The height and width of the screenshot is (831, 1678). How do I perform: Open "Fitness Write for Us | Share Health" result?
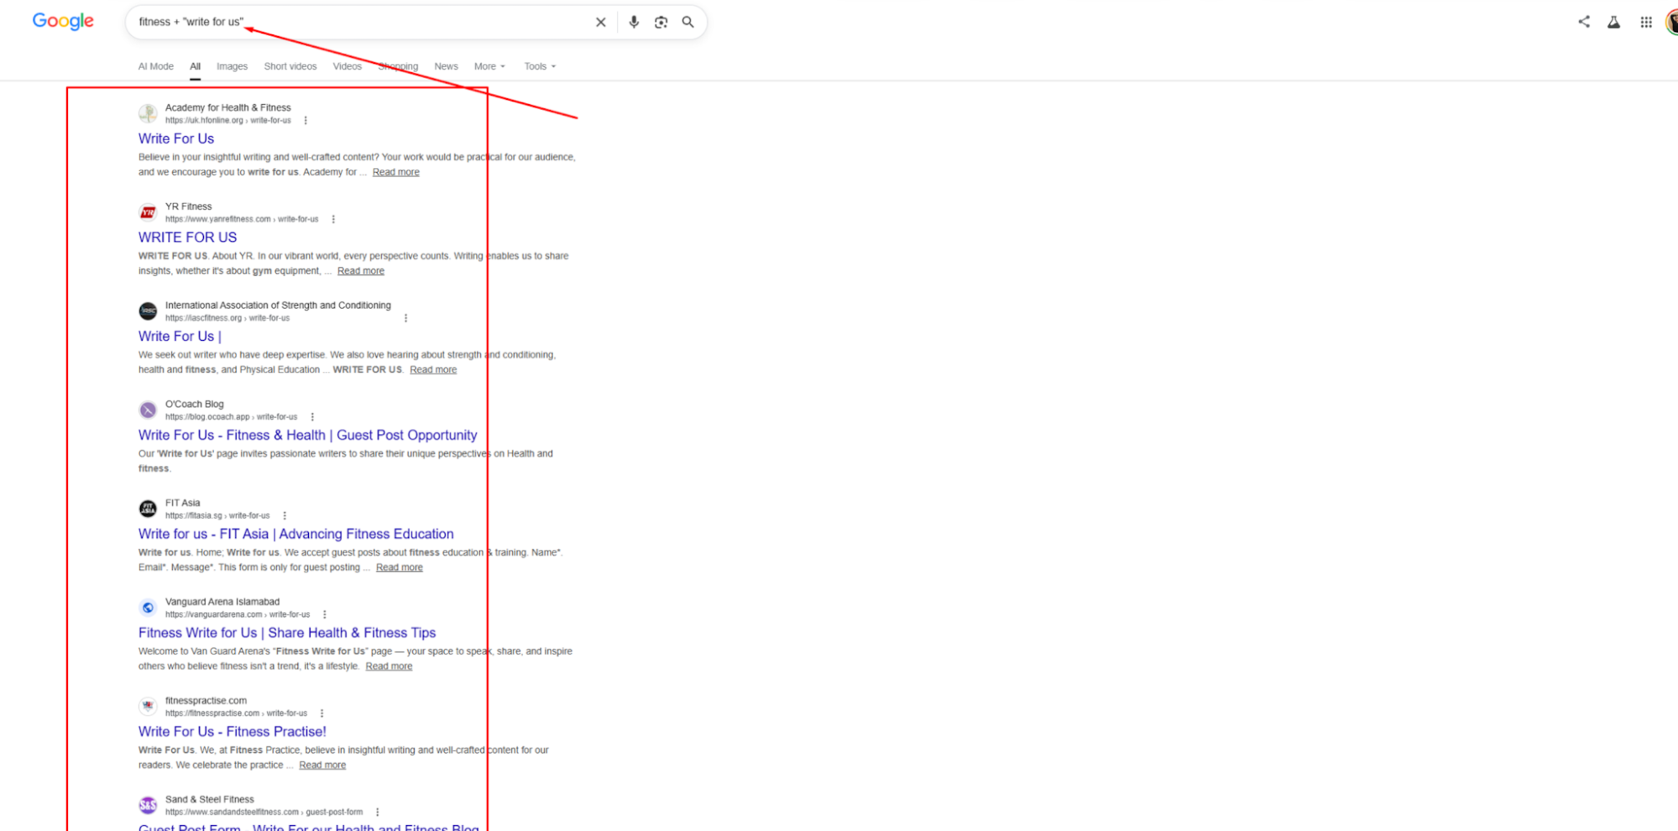pyautogui.click(x=287, y=633)
